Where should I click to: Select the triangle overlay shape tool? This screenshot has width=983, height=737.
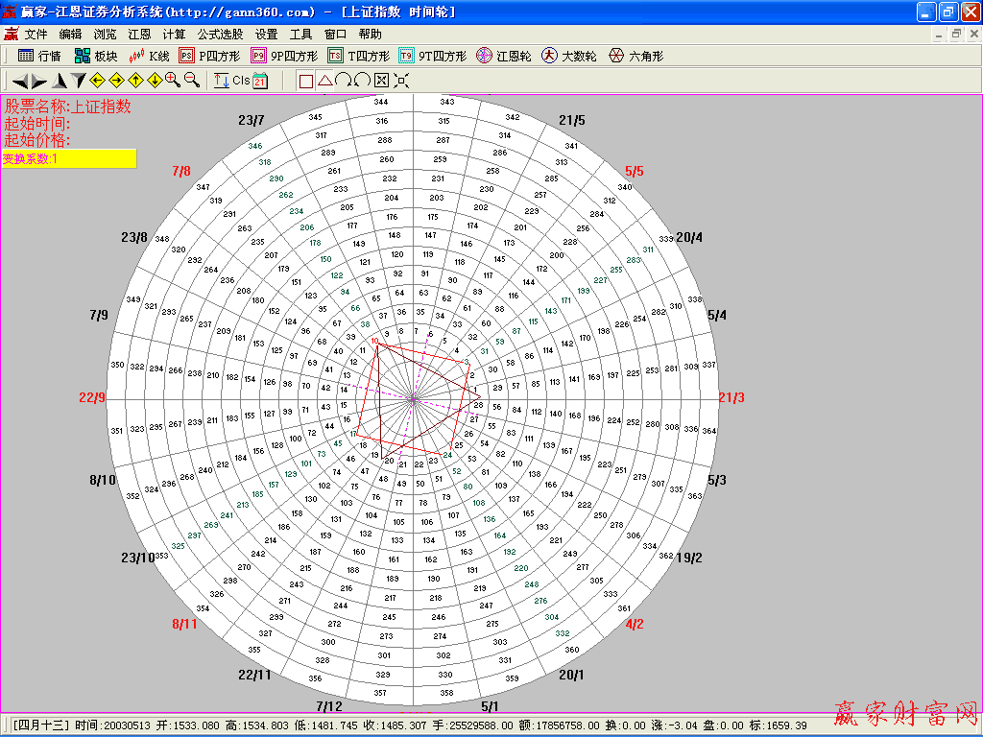pos(324,81)
